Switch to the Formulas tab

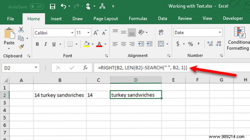click(138, 19)
